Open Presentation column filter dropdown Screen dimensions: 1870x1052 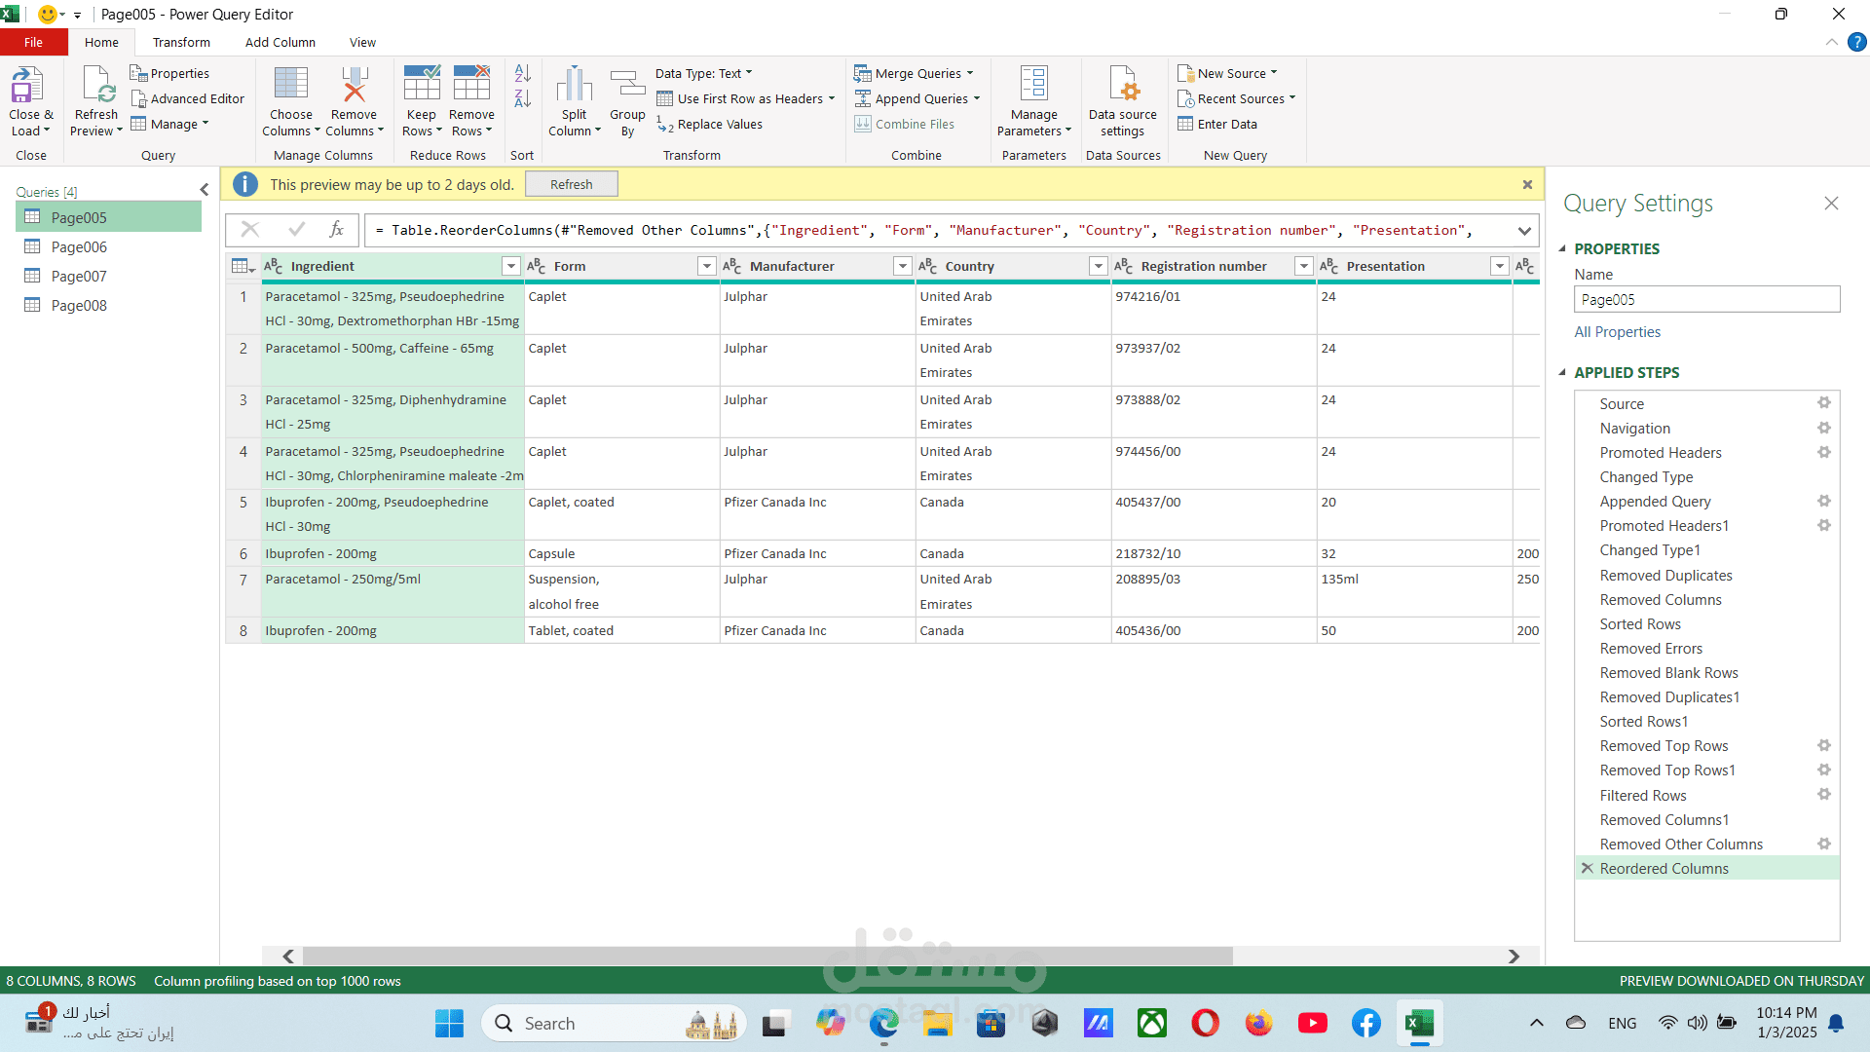1500,266
